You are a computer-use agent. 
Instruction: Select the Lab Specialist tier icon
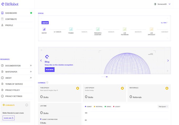coord(151,29)
